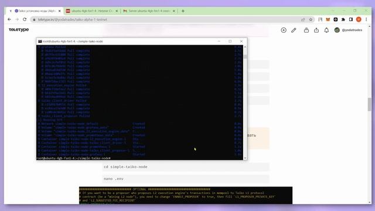375x211 pixels.
Task: Click the terminal window title icon
Action: (40, 42)
